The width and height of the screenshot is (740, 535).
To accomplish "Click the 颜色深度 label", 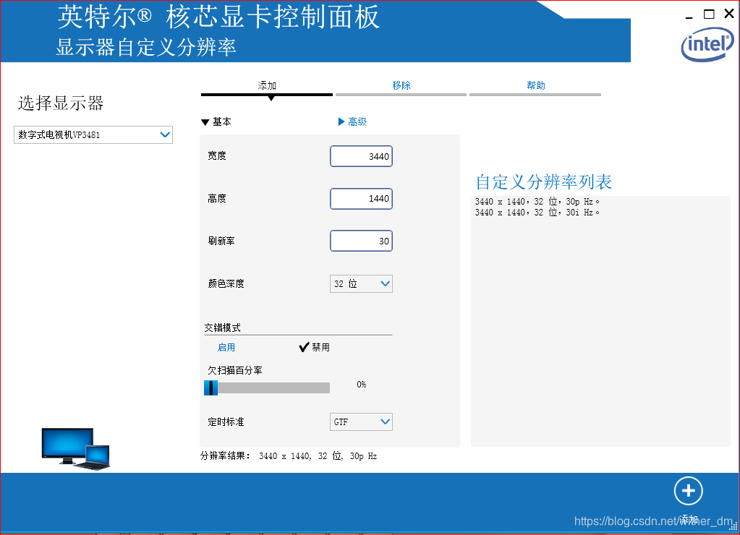I will click(226, 283).
